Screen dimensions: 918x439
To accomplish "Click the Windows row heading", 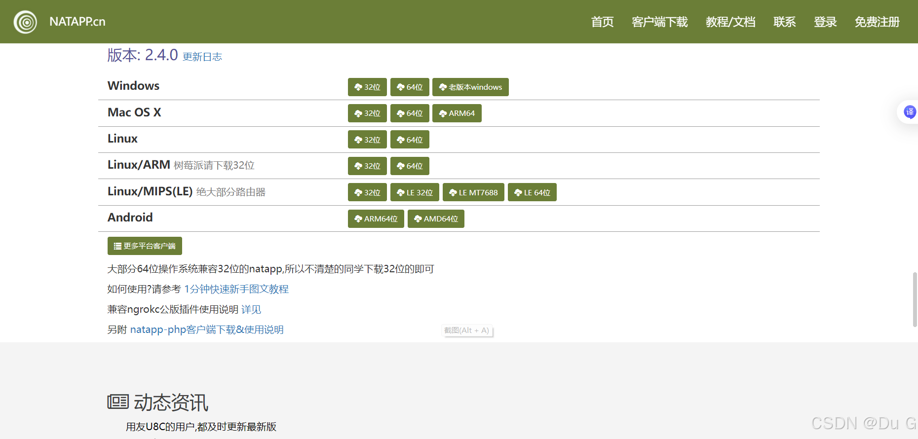I will pyautogui.click(x=134, y=86).
